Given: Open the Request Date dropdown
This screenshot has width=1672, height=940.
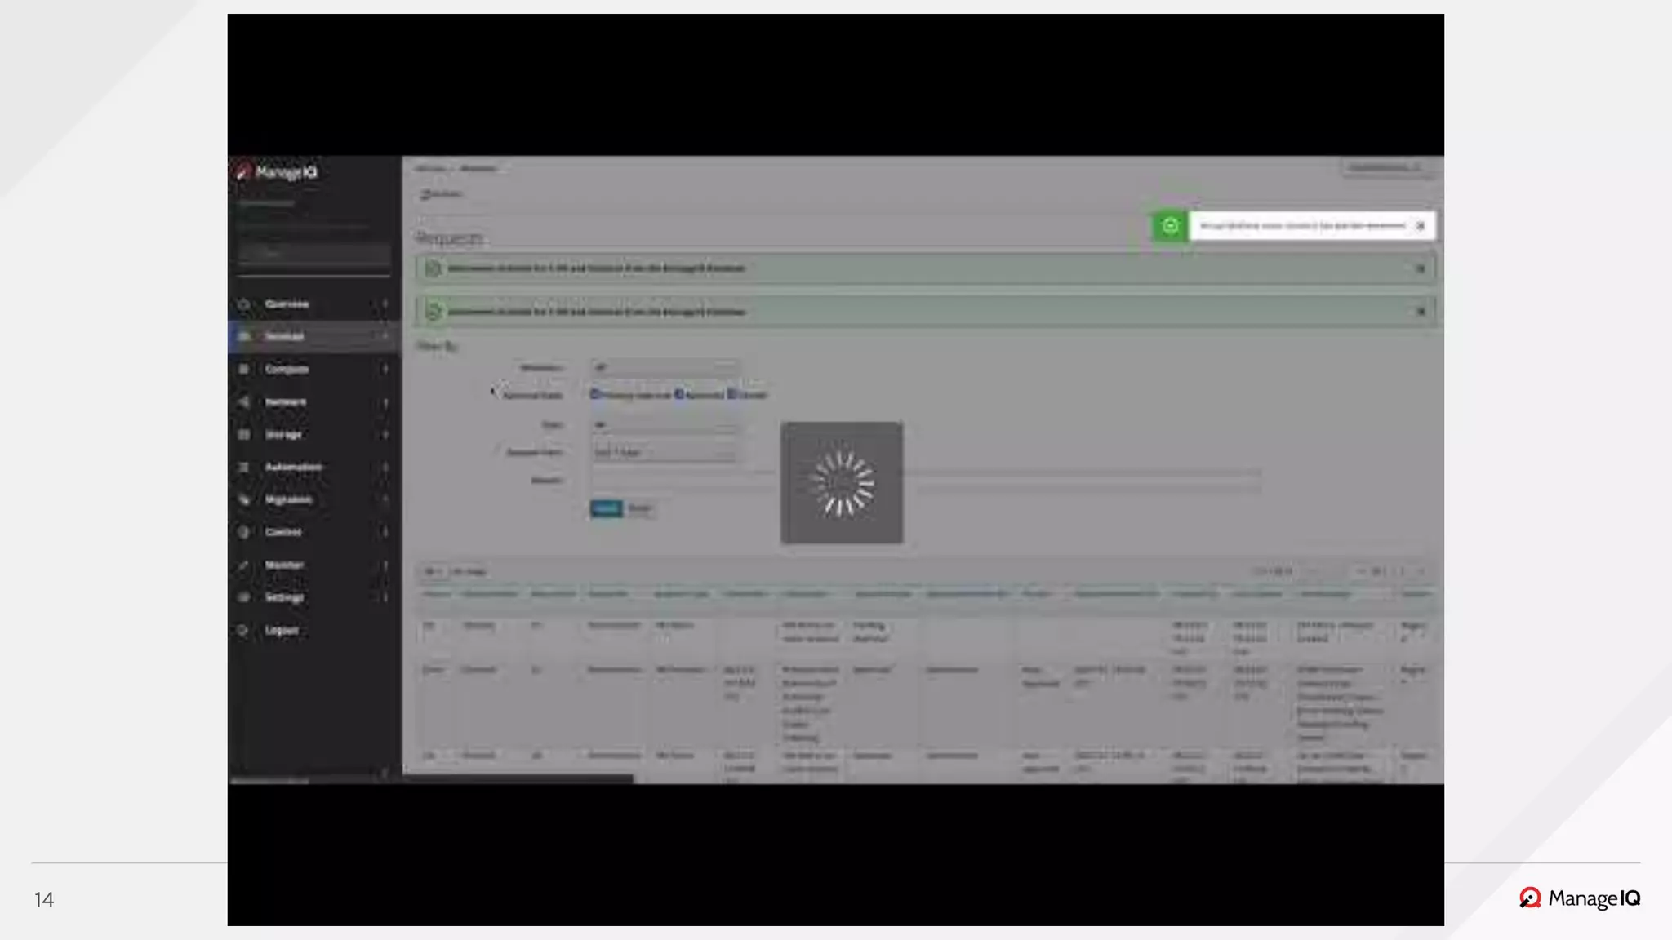Looking at the screenshot, I should pyautogui.click(x=664, y=452).
